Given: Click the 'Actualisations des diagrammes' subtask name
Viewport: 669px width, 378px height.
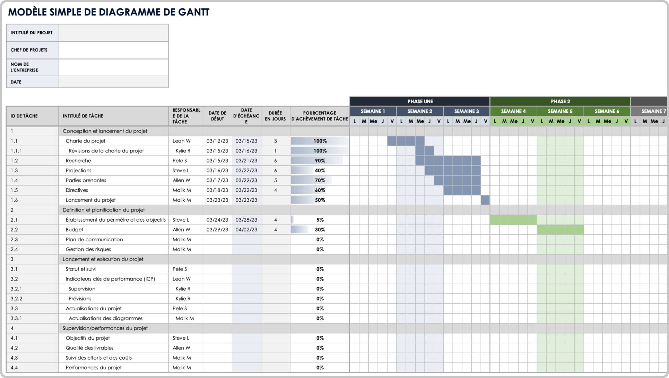Looking at the screenshot, I should [x=105, y=318].
